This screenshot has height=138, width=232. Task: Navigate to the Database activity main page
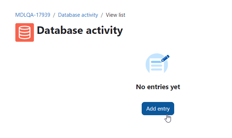[78, 15]
